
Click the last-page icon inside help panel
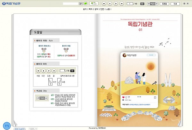54,71
